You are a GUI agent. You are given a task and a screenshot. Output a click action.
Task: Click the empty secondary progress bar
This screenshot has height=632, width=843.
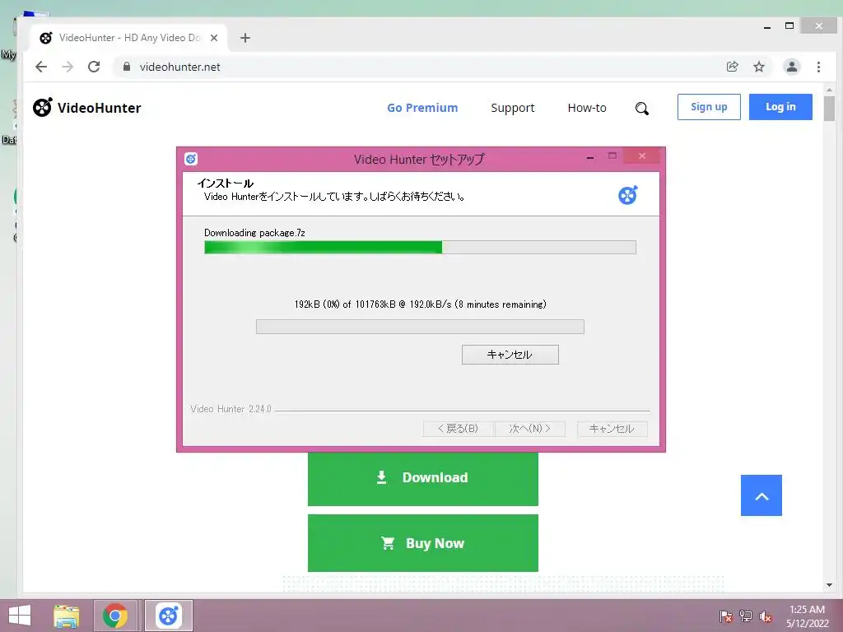click(420, 327)
